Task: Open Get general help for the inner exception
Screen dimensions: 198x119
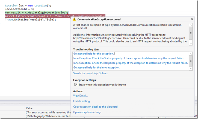Action: point(97,68)
